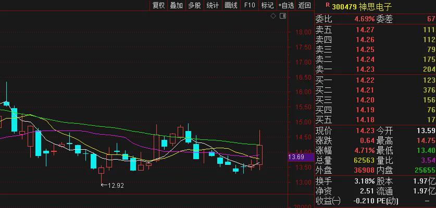
Task: Click 今开 value 13.59
Action: pos(426,131)
